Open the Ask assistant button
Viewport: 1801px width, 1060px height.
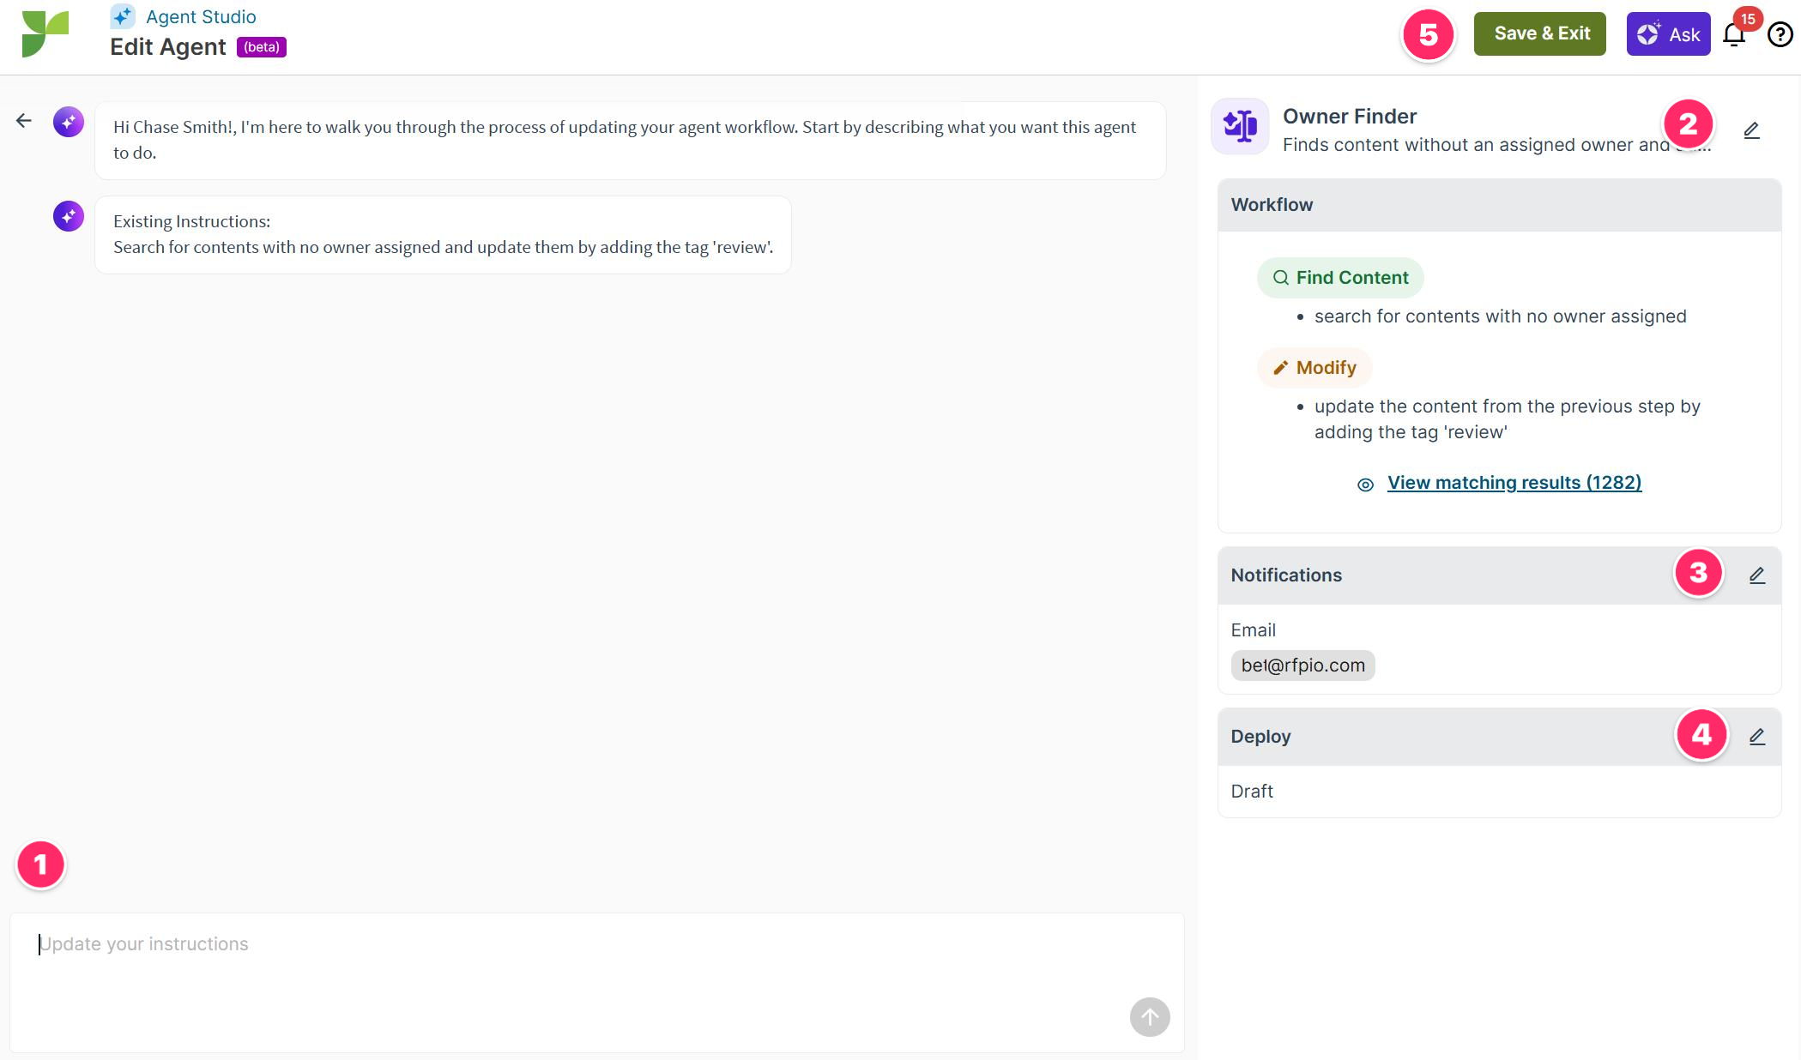click(1668, 34)
